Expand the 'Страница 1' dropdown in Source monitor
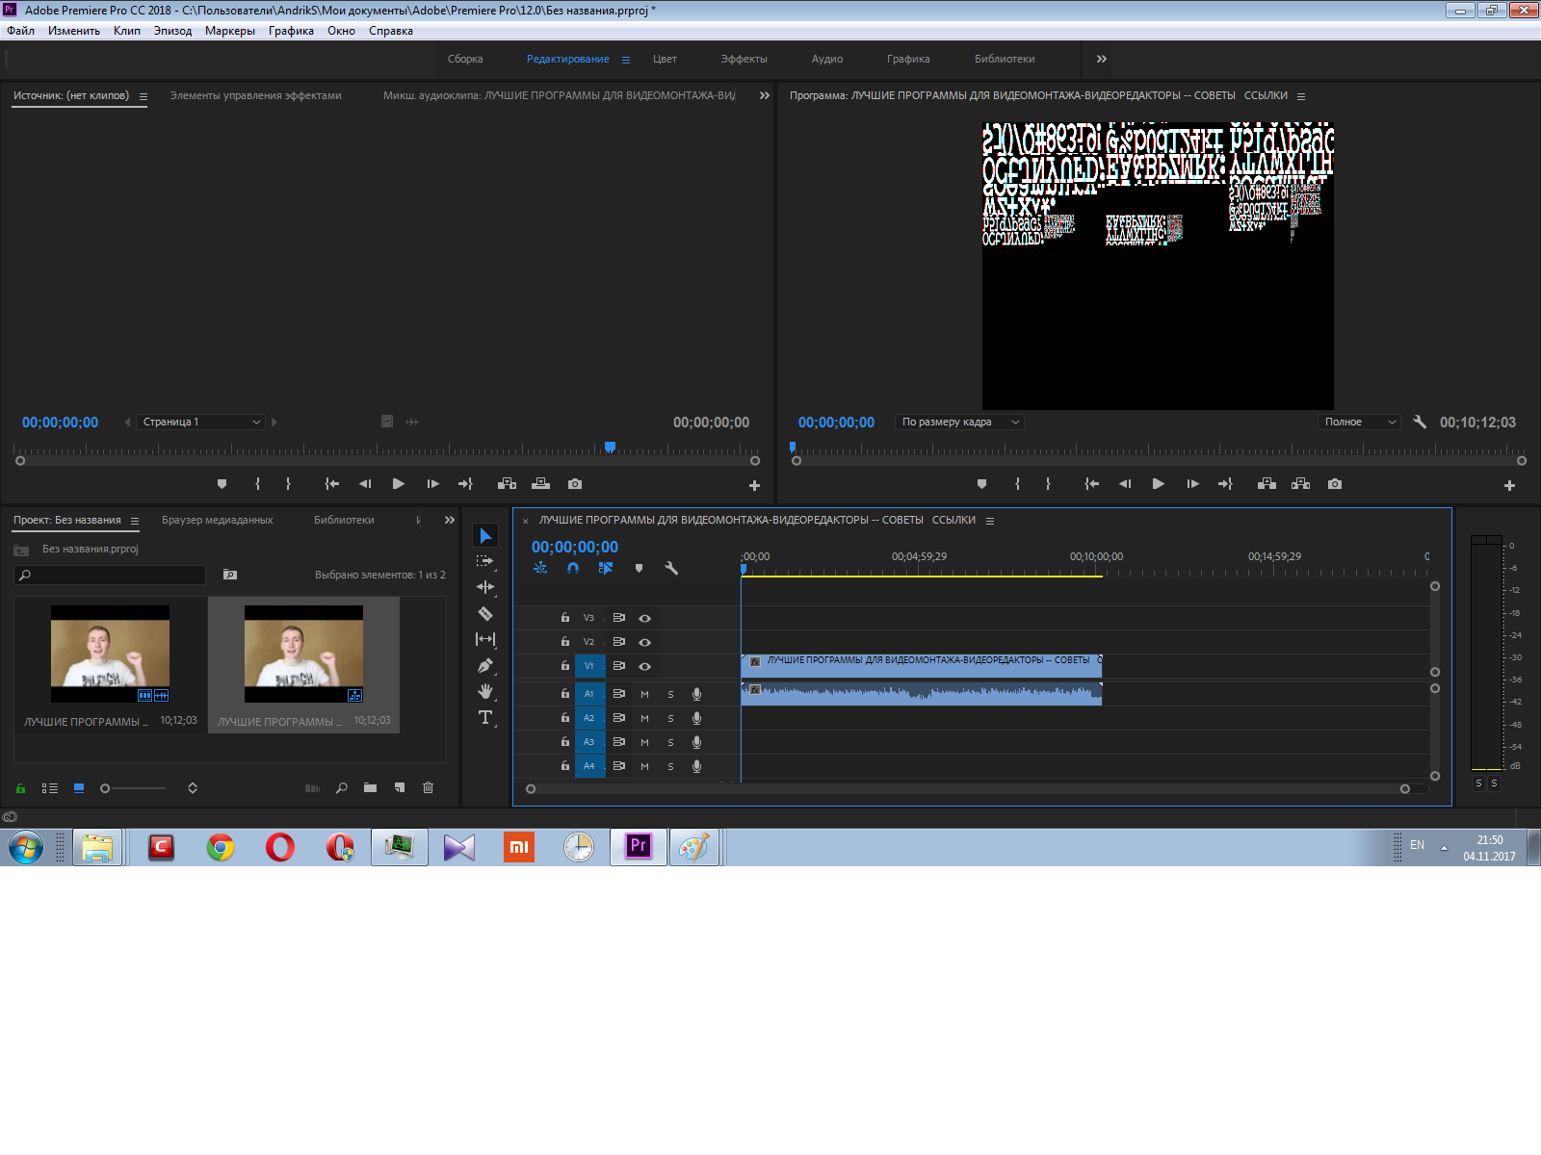The image size is (1541, 1155). (200, 422)
